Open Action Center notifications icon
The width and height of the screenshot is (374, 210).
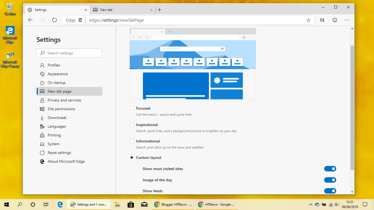365,205
